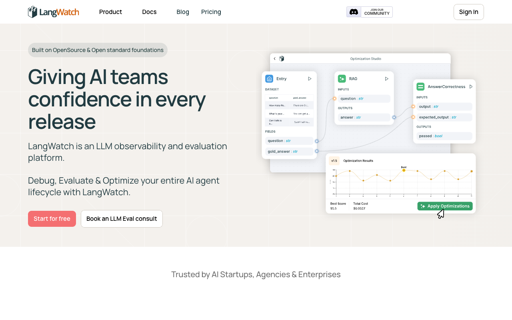Image resolution: width=512 pixels, height=320 pixels.
Task: Open the Docs menu
Action: pos(149,12)
